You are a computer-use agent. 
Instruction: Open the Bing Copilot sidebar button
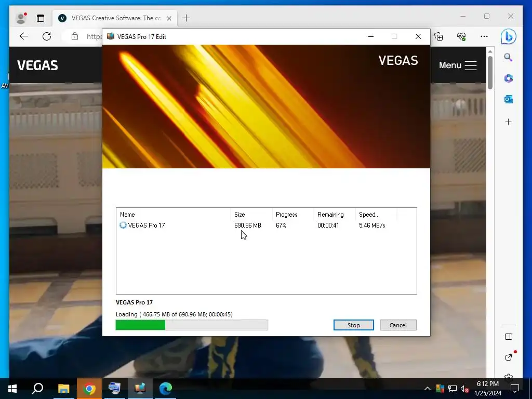click(508, 36)
